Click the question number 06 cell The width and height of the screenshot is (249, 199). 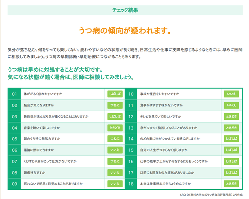pos(14,150)
